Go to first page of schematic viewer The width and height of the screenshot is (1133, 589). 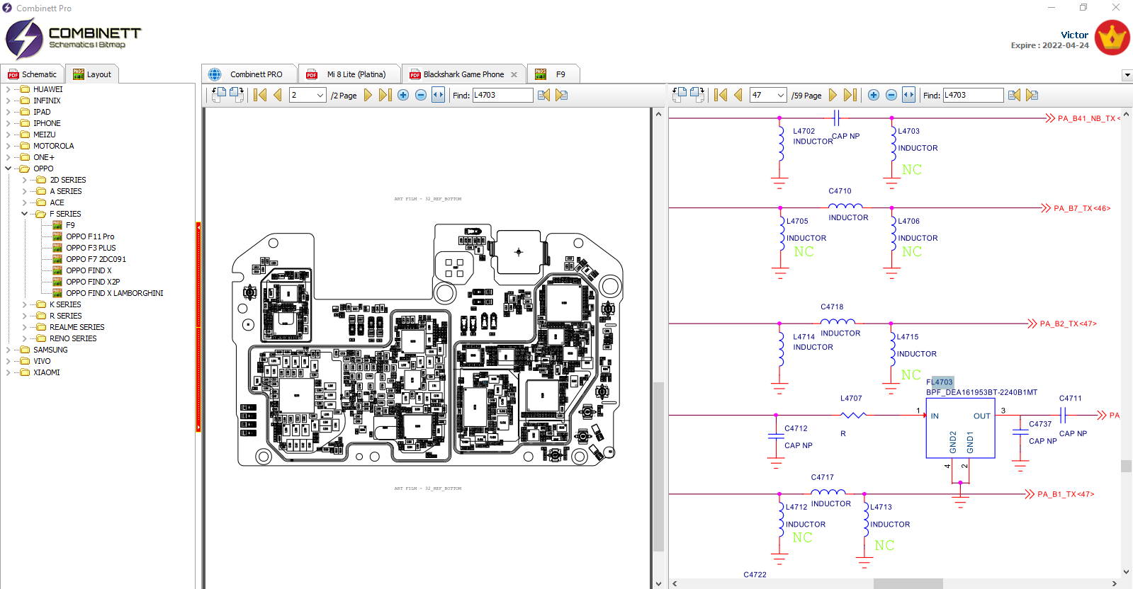point(721,95)
